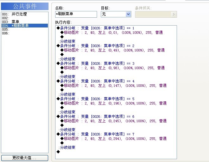Select the 条件分歧 菜单中选项 == 2 line
Viewport: 209px width, 162px height.
[95, 46]
